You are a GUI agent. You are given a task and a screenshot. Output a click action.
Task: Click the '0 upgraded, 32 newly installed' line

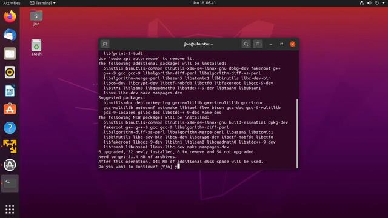[177, 152]
